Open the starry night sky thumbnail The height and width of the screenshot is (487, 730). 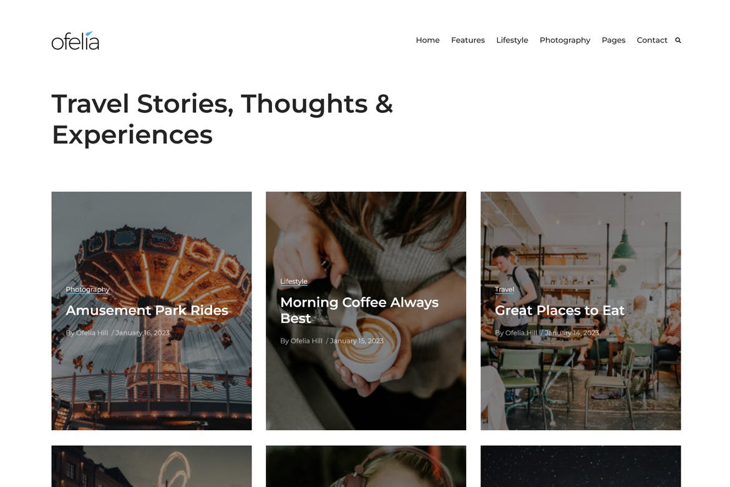pyautogui.click(x=580, y=466)
